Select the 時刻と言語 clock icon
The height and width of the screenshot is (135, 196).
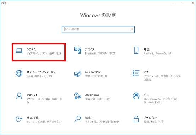click(78, 96)
